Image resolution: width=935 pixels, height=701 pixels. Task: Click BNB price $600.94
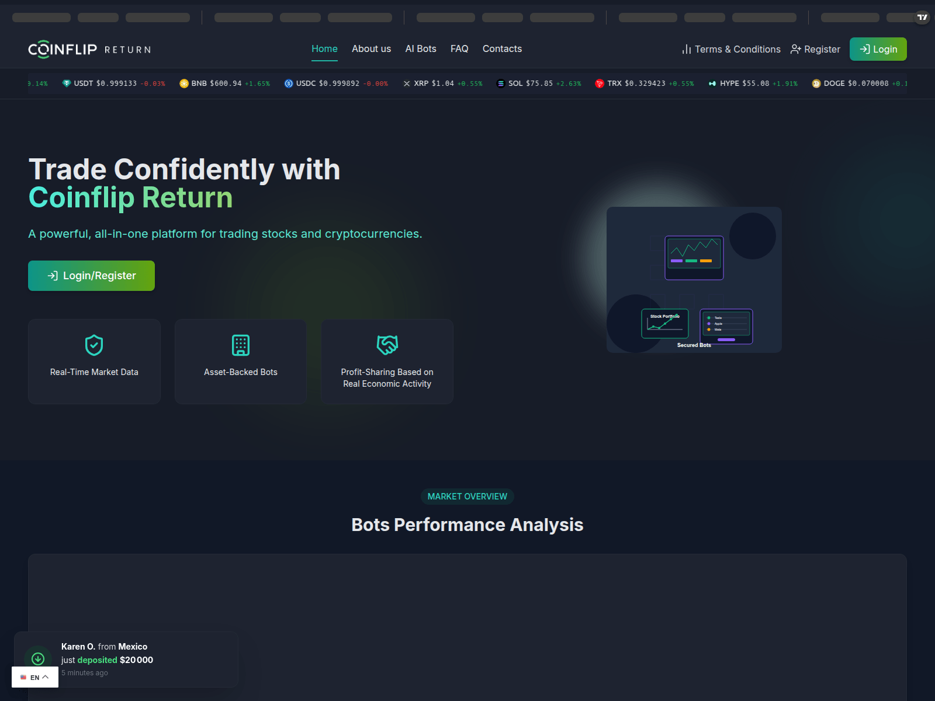[x=226, y=84]
